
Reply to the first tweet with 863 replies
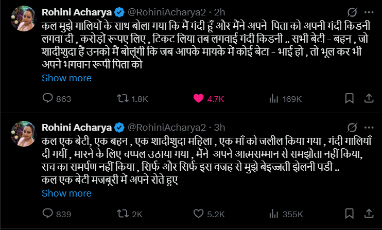(x=46, y=99)
